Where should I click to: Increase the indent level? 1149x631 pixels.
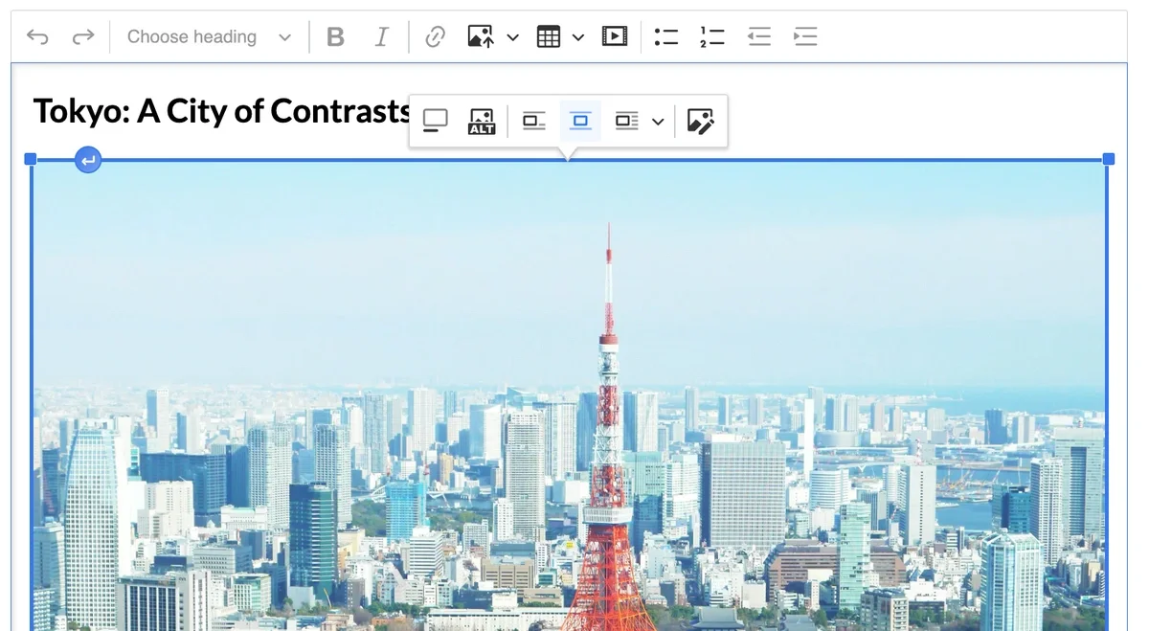click(x=805, y=37)
